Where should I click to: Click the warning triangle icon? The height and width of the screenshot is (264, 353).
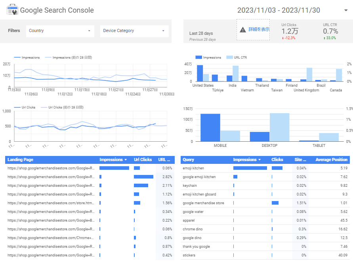[243, 30]
